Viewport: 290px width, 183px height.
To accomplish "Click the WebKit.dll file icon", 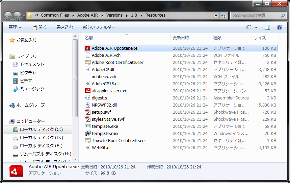I will pyautogui.click(x=87, y=147).
